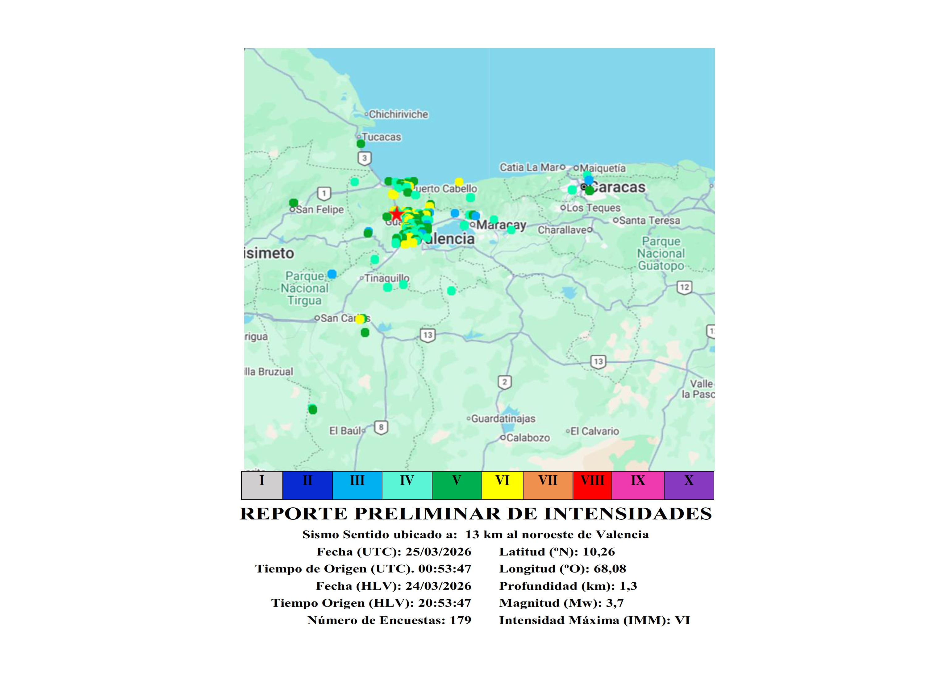The height and width of the screenshot is (694, 926).
Task: Click the green marker near Tucacas
Action: coord(361,144)
